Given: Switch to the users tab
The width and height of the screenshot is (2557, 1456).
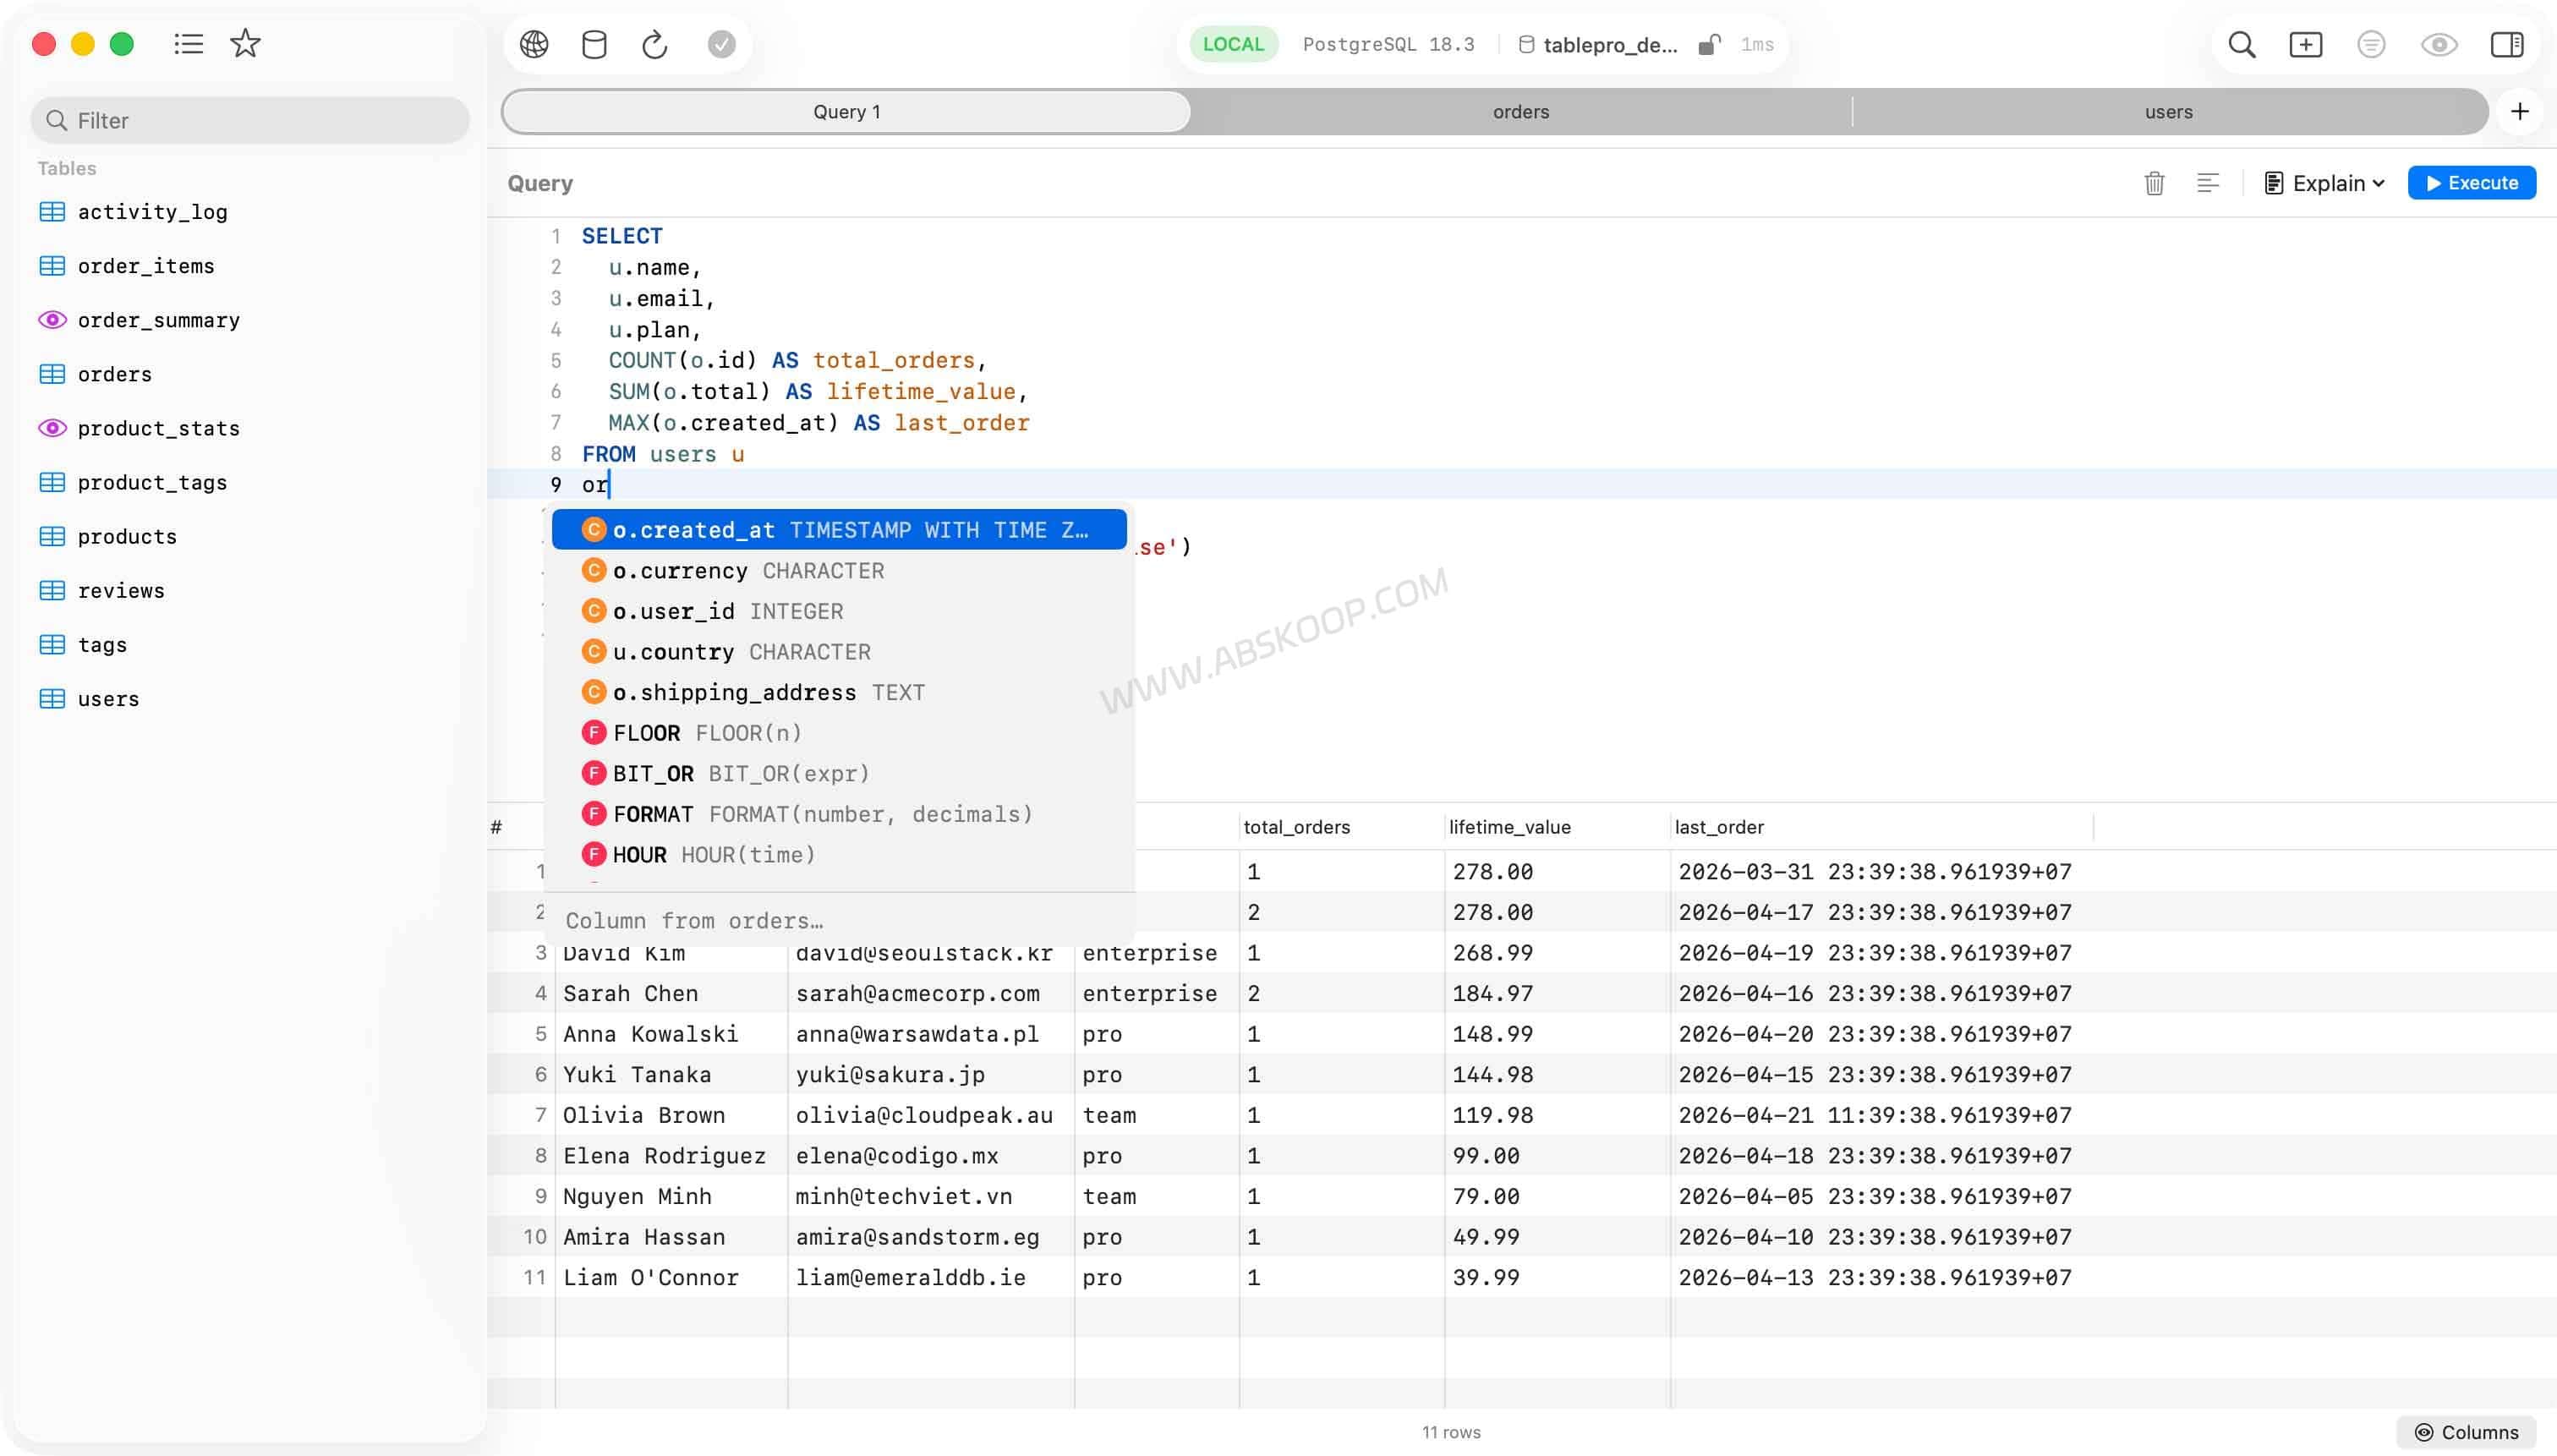Looking at the screenshot, I should click(x=2168, y=111).
